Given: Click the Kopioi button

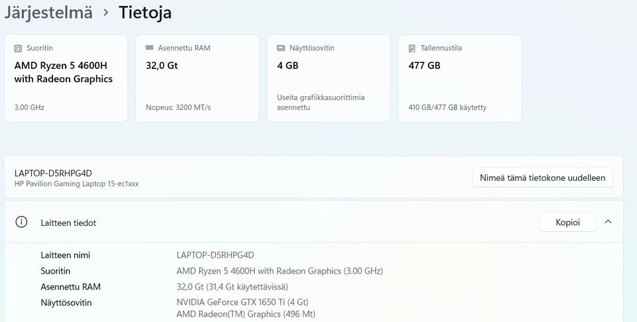Looking at the screenshot, I should [567, 222].
